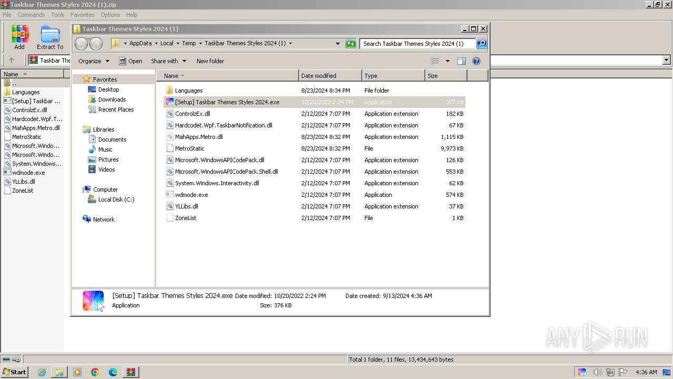This screenshot has height=379, width=673.
Task: Select Desktop in Favorites sidebar
Action: coord(108,89)
